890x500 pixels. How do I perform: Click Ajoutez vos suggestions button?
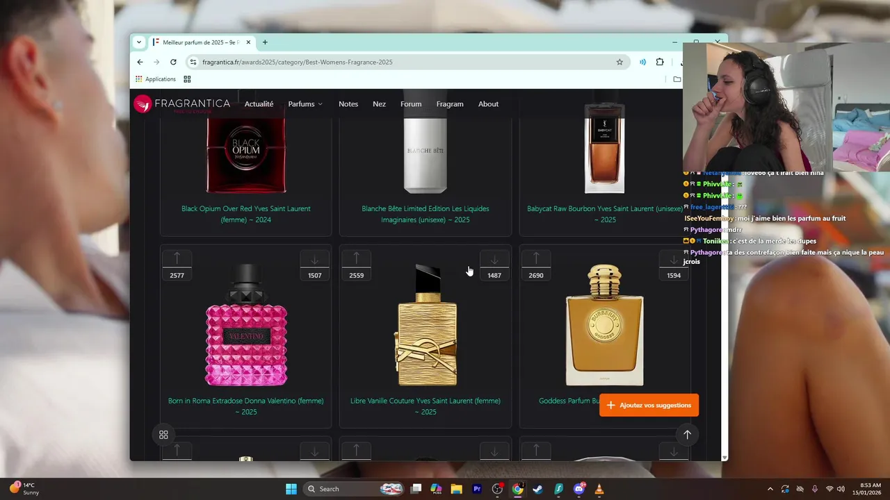point(649,405)
